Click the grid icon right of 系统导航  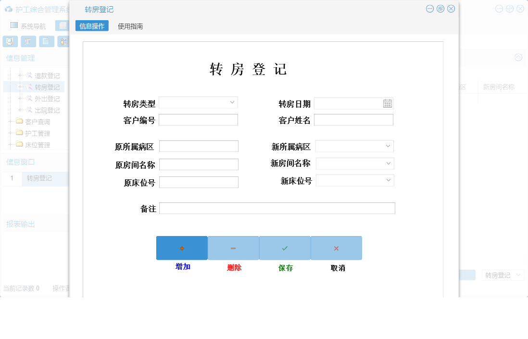click(63, 25)
